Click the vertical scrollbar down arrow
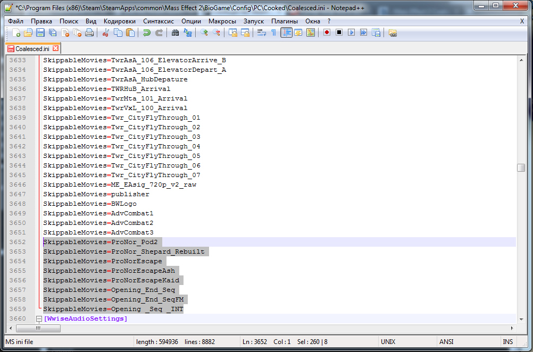This screenshot has width=533, height=352. [521, 319]
